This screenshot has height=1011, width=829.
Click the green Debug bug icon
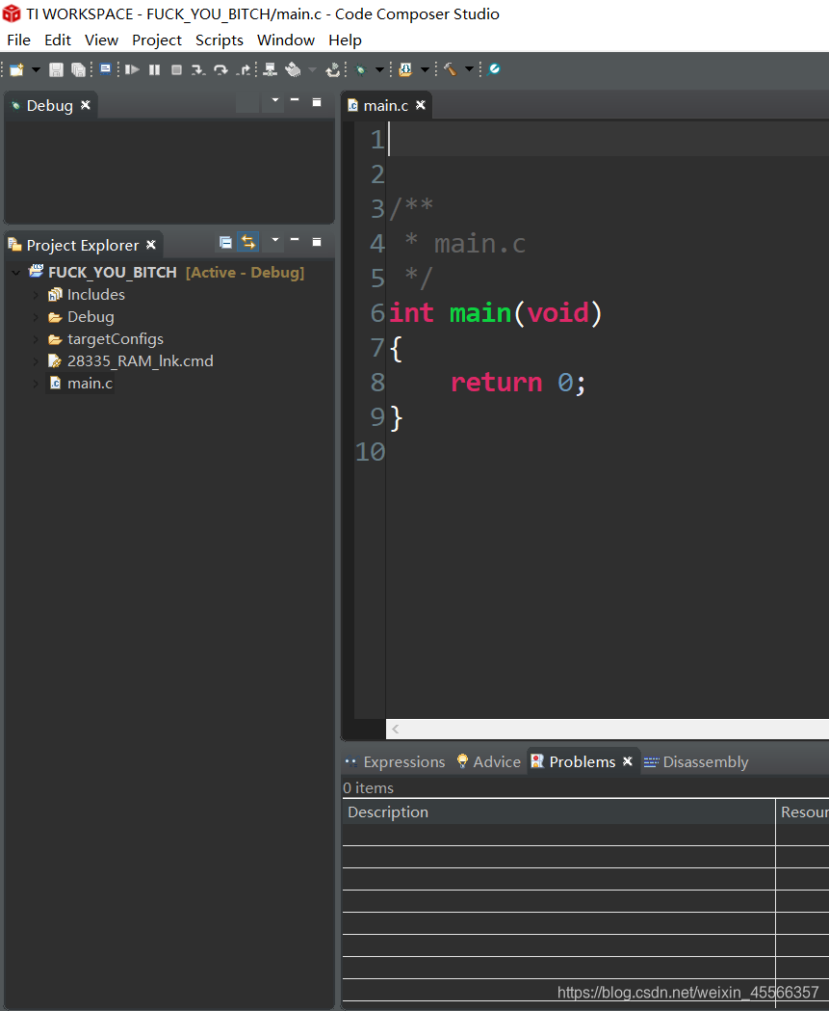tap(361, 69)
